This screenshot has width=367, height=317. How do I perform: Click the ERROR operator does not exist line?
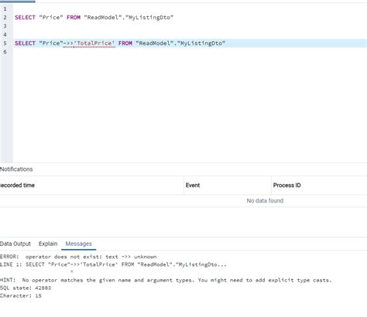[x=78, y=257]
